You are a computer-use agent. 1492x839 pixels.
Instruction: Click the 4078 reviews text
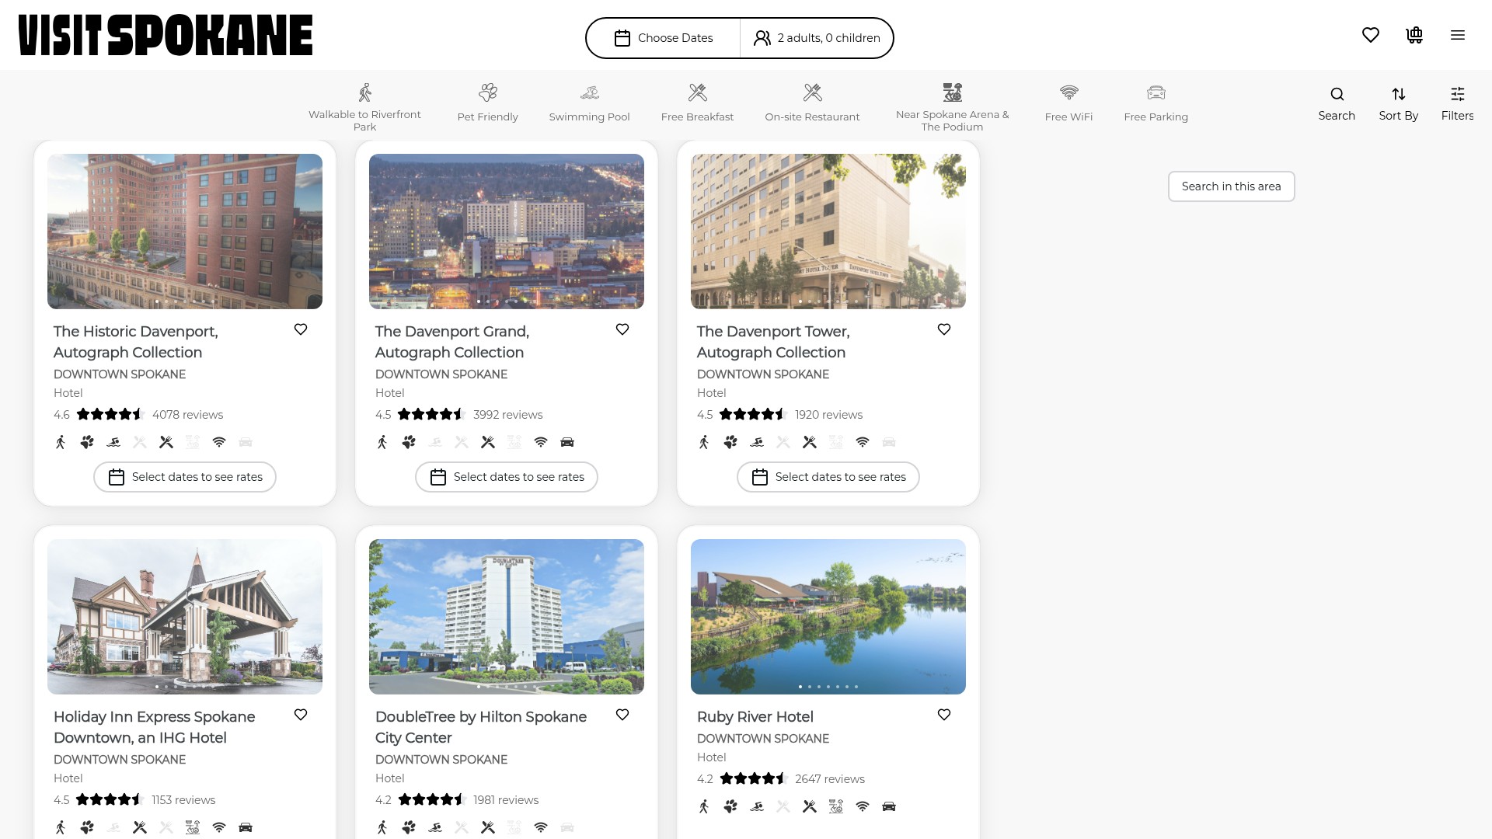pos(187,415)
